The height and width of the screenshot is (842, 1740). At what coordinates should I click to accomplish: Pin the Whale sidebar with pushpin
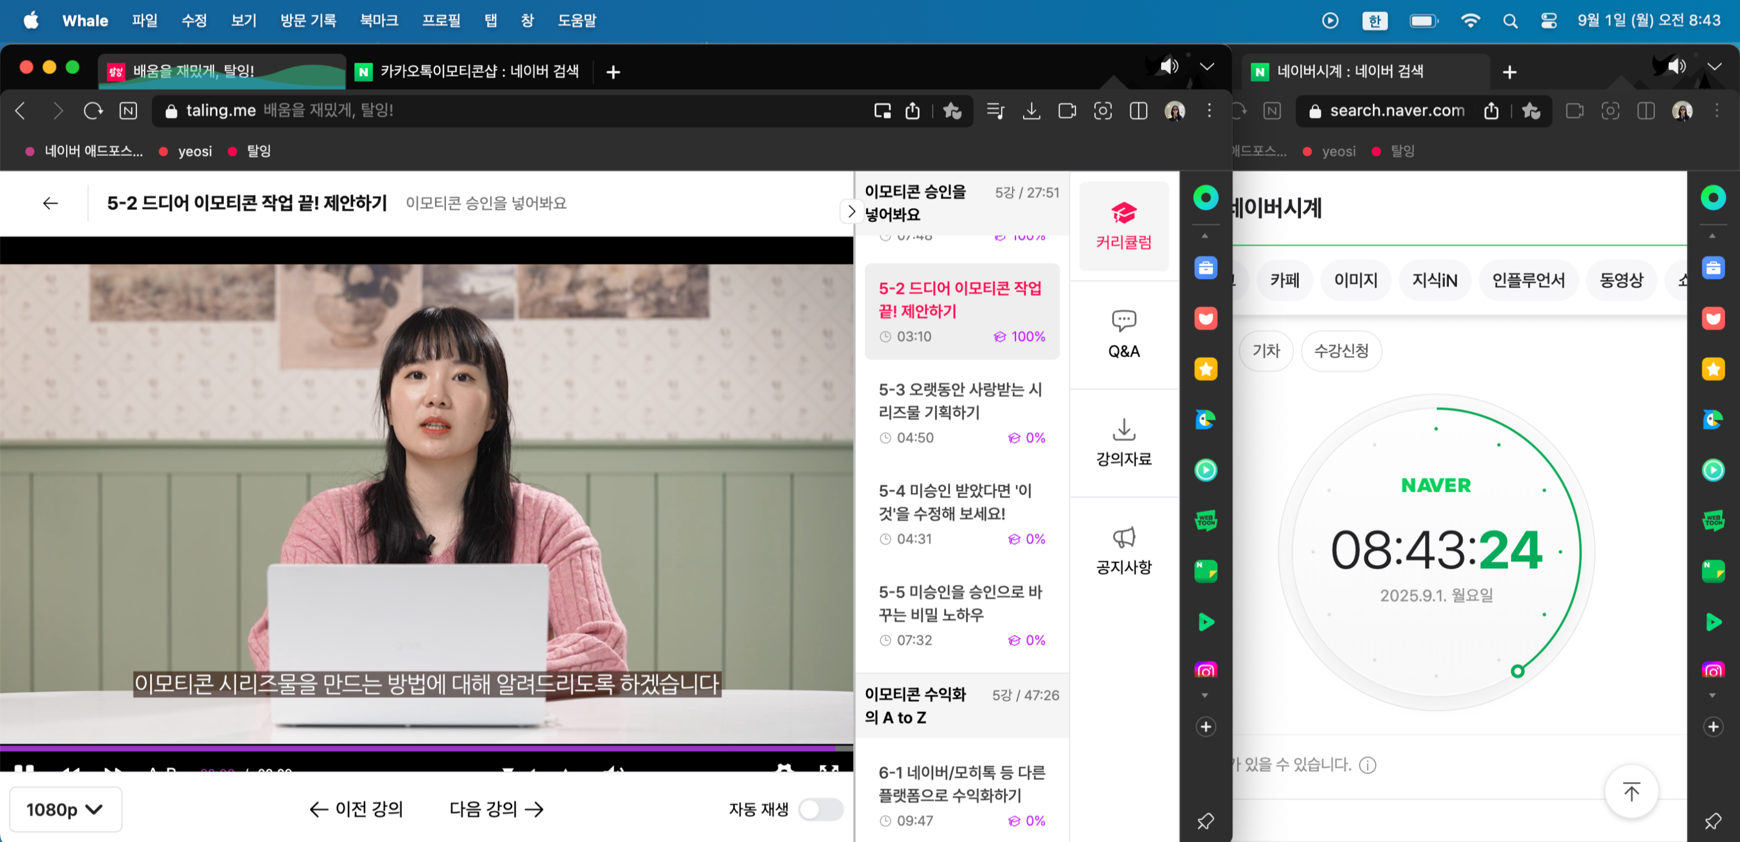(1206, 821)
